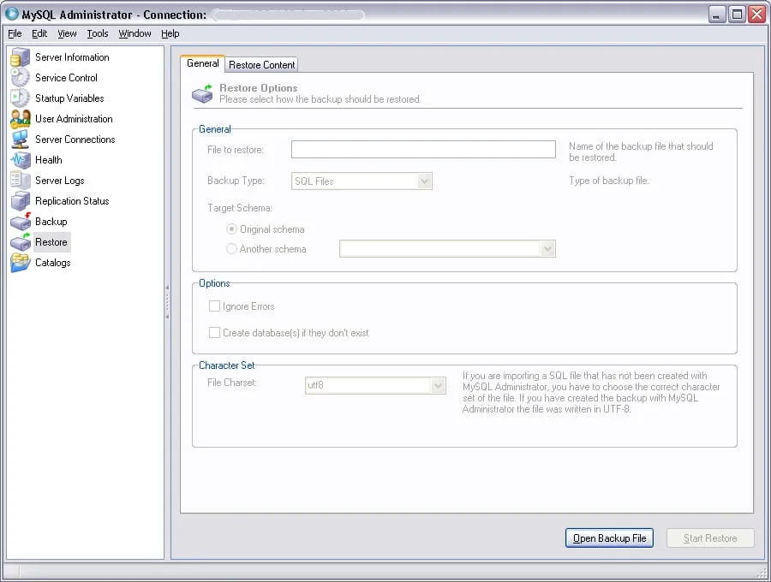
Task: Open the Service Control gear icon
Action: tap(20, 78)
